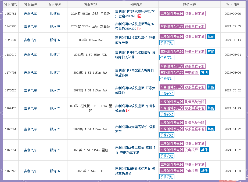Click the 充电故障 tag in row 1174706

tap(191, 72)
